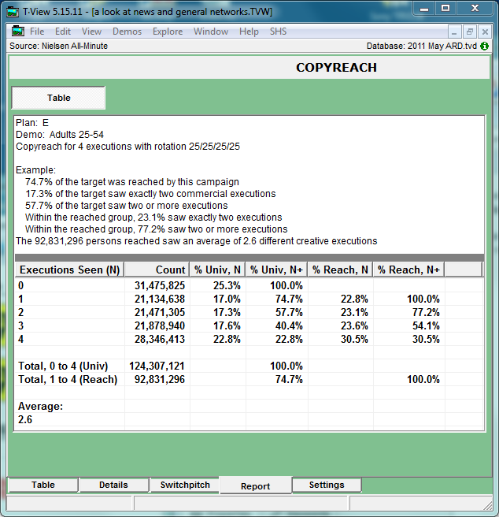499x517 pixels.
Task: Click the % Univ, N+ column header
Action: point(276,270)
